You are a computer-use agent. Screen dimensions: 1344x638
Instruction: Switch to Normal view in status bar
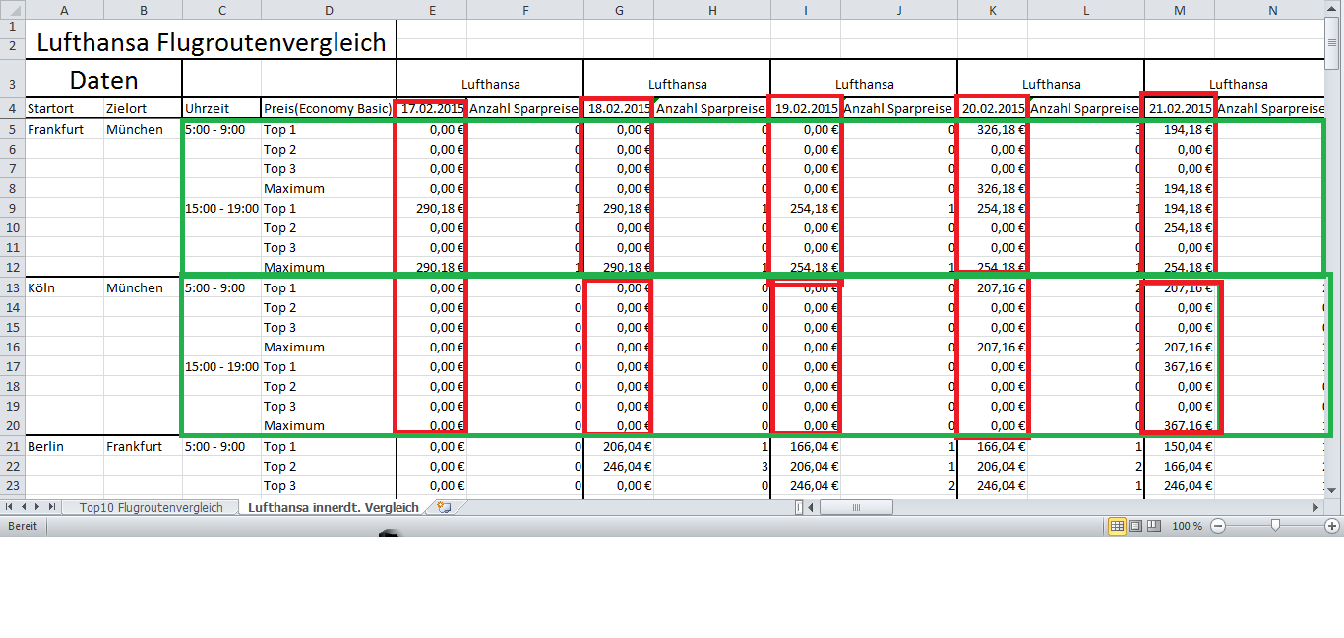[1117, 526]
